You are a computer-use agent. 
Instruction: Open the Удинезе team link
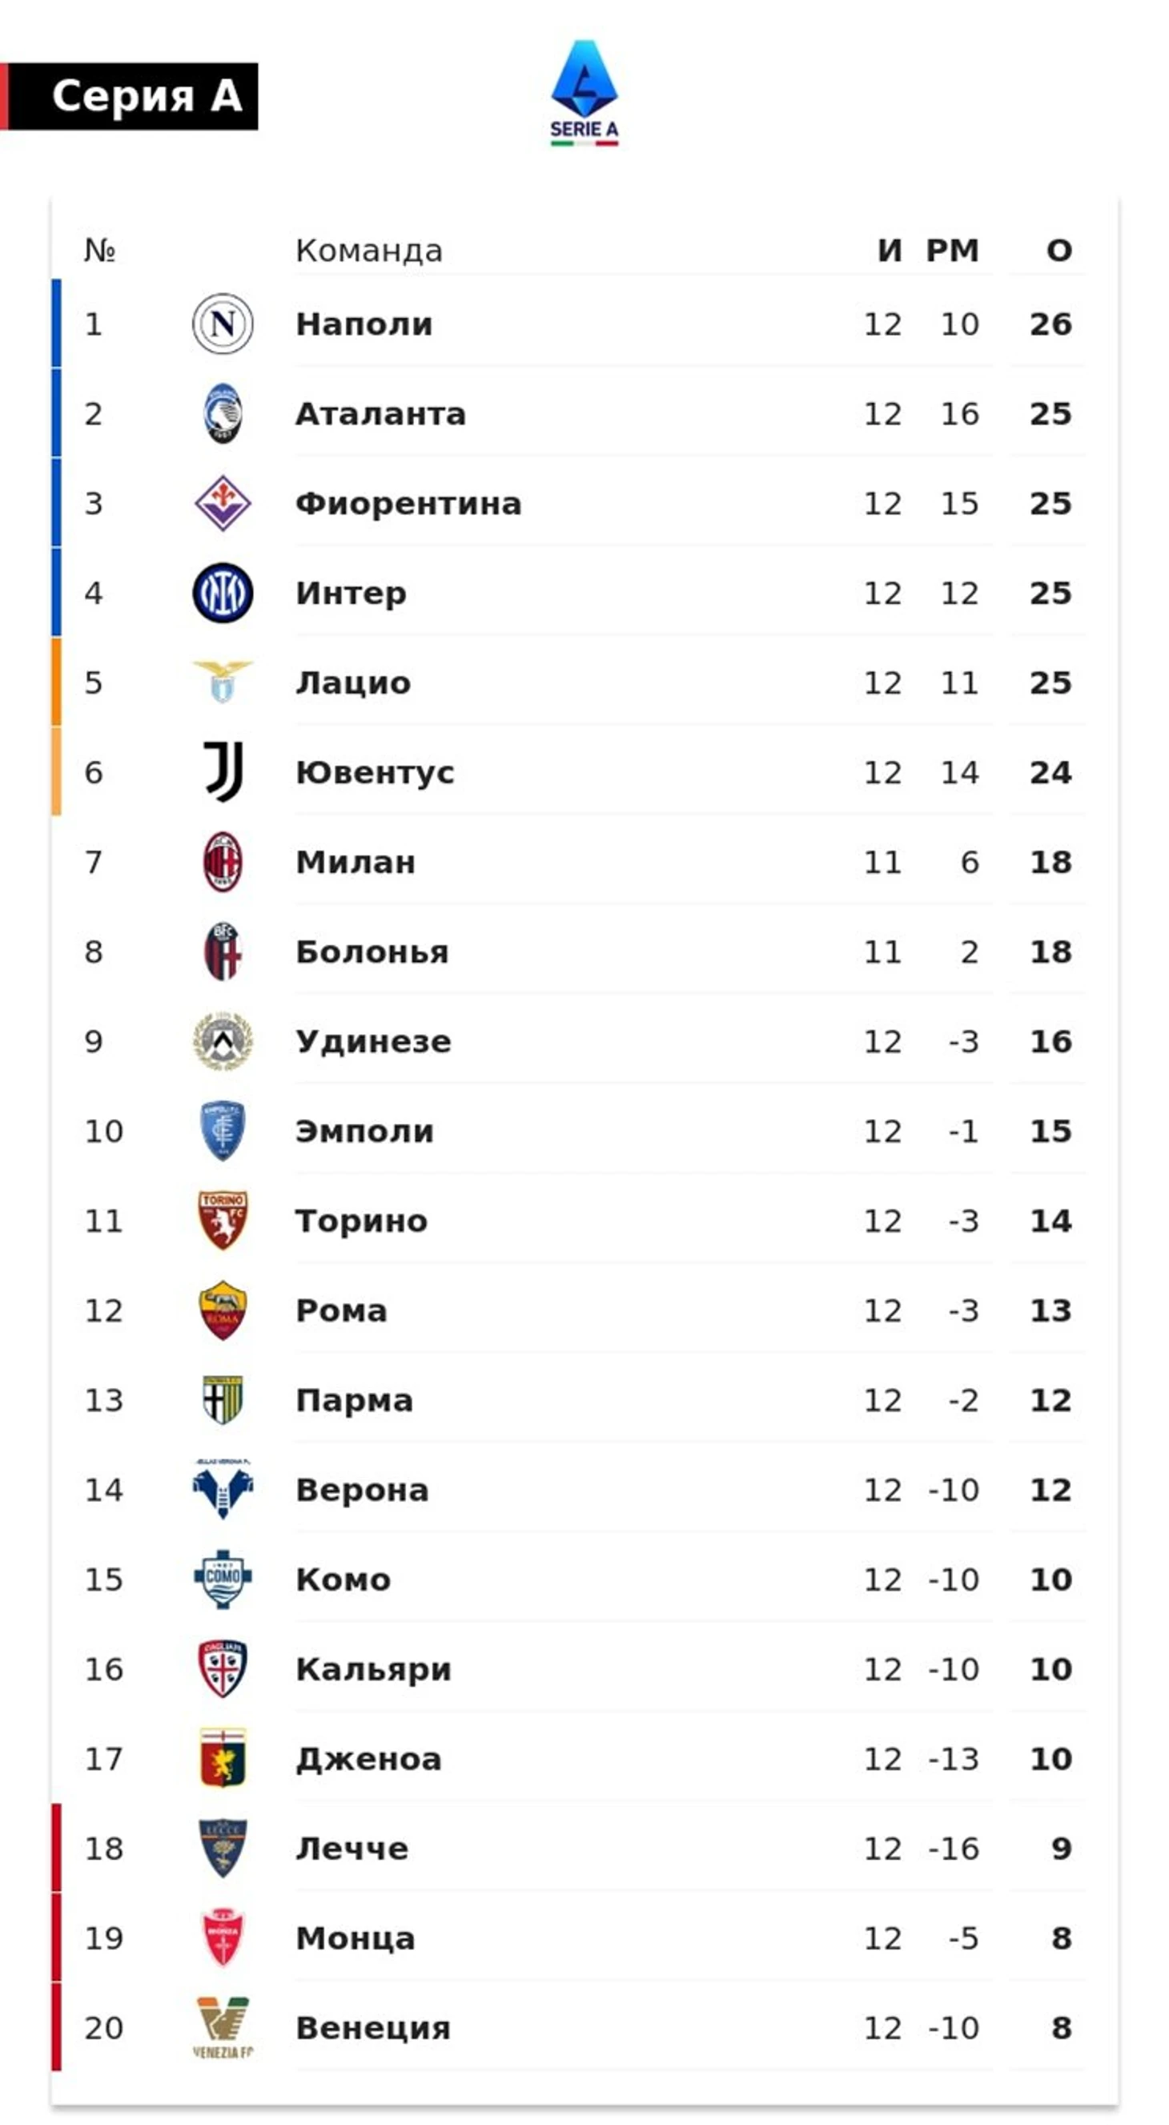tap(373, 1042)
